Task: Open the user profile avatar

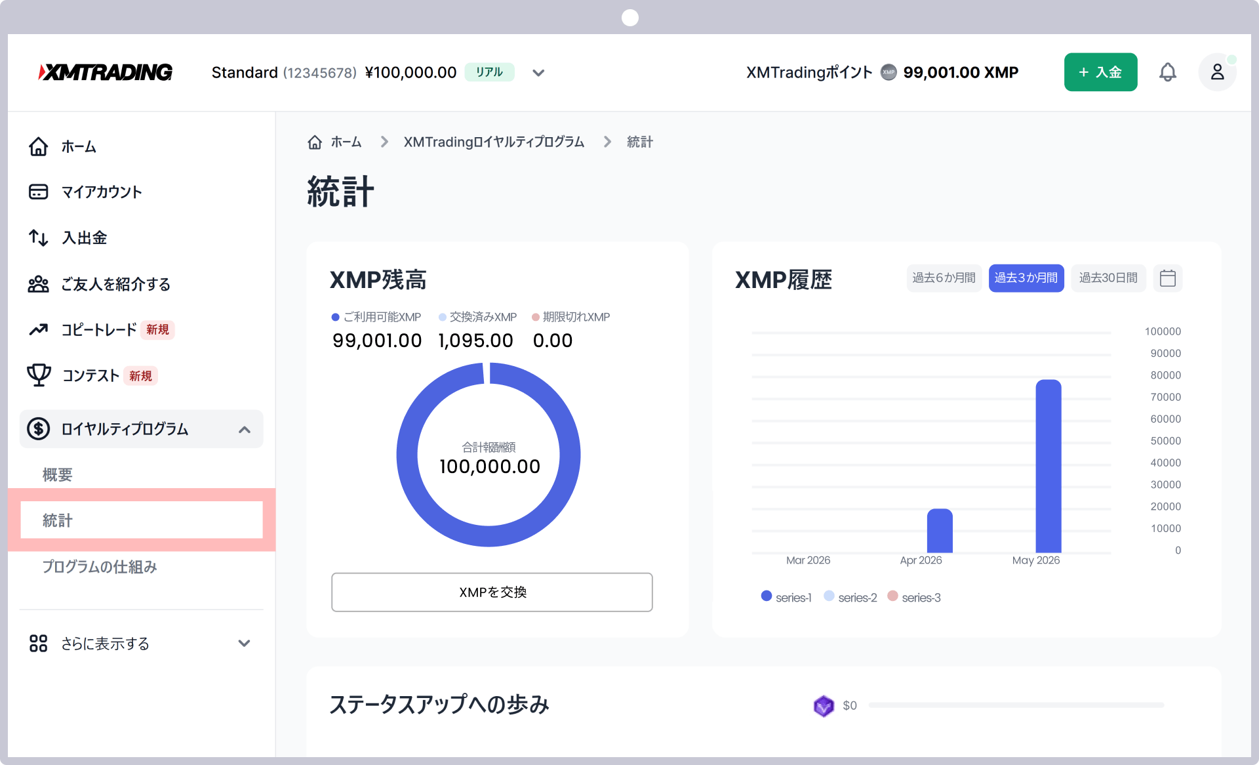Action: (1217, 72)
